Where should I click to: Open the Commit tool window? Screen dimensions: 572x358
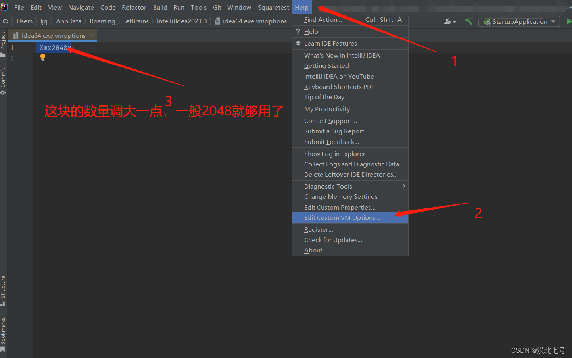click(3, 81)
